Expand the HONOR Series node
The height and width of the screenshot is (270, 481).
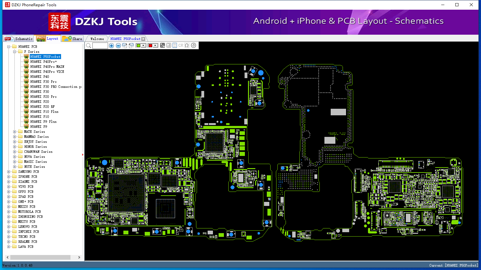click(x=15, y=147)
